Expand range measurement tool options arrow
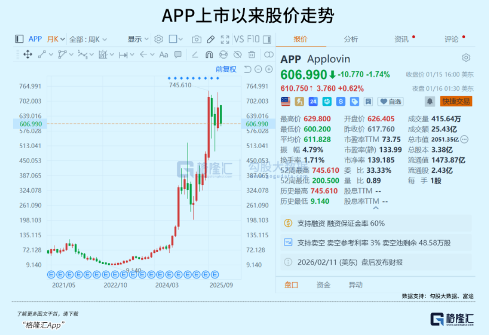This screenshot has height=335, width=489. pyautogui.click(x=132, y=55)
